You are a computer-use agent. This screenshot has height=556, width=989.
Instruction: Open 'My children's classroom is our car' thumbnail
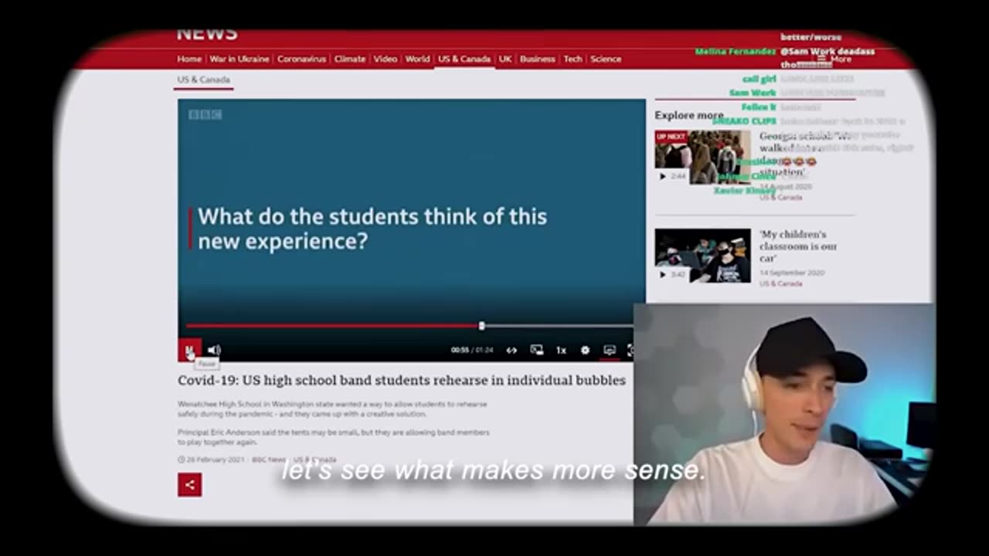coord(702,256)
